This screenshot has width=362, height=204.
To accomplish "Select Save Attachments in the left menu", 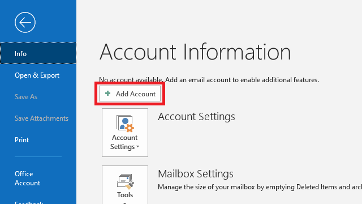I will tap(41, 118).
